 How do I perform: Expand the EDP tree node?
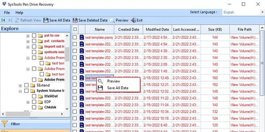(x=28, y=102)
